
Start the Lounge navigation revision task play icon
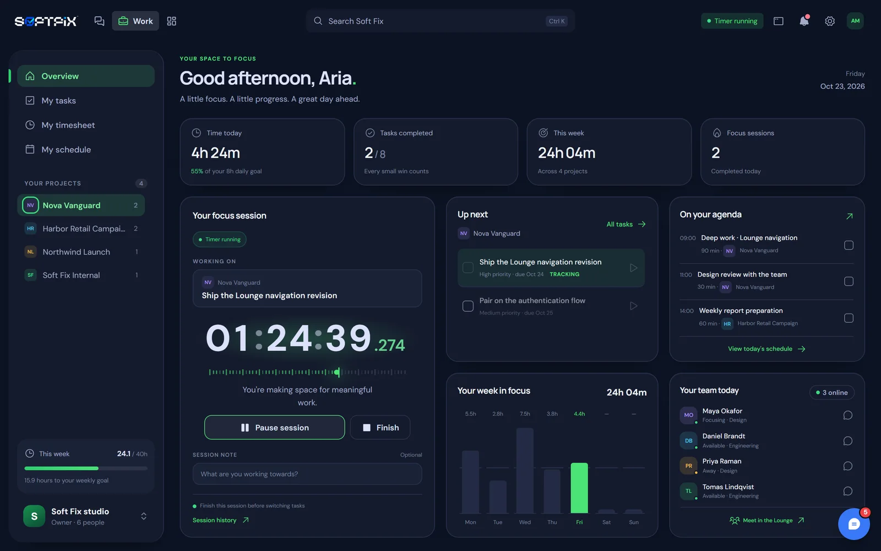click(634, 268)
